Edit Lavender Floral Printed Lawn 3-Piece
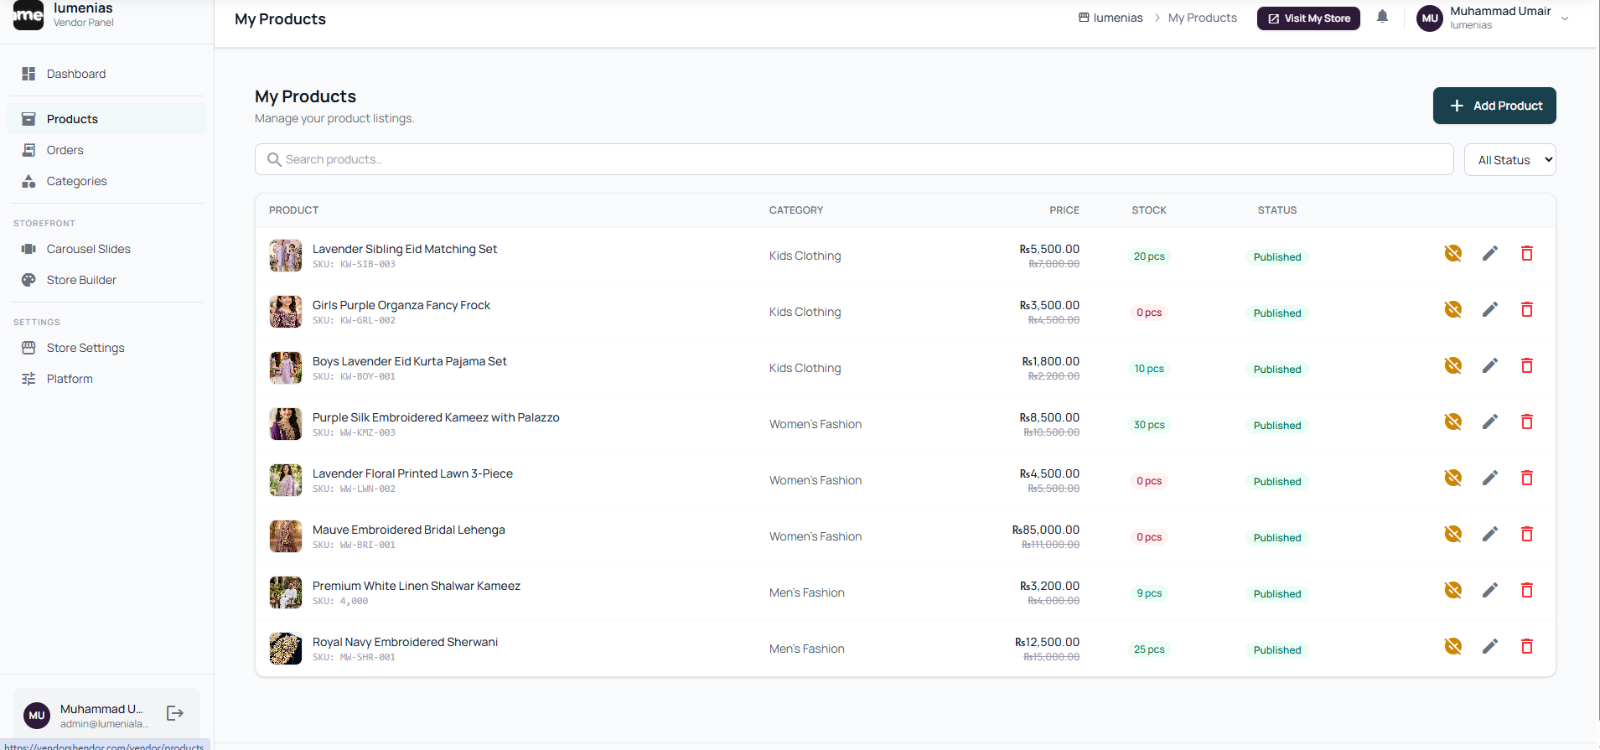The image size is (1600, 750). coord(1490,478)
